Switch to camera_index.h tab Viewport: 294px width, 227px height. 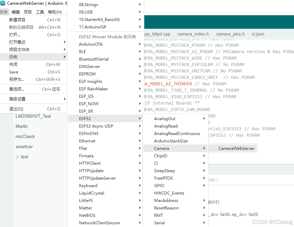tap(193, 34)
